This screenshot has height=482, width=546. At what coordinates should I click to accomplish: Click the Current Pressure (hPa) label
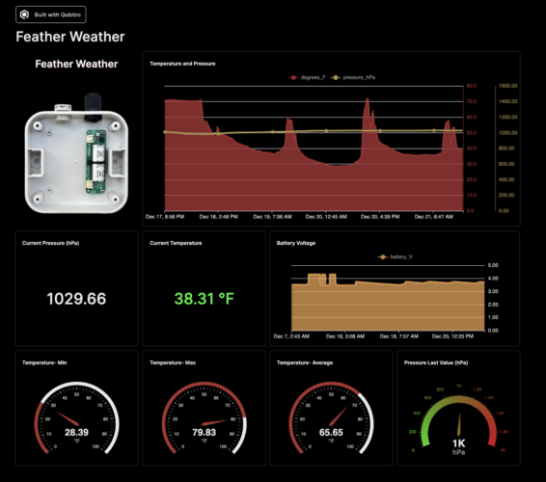50,243
